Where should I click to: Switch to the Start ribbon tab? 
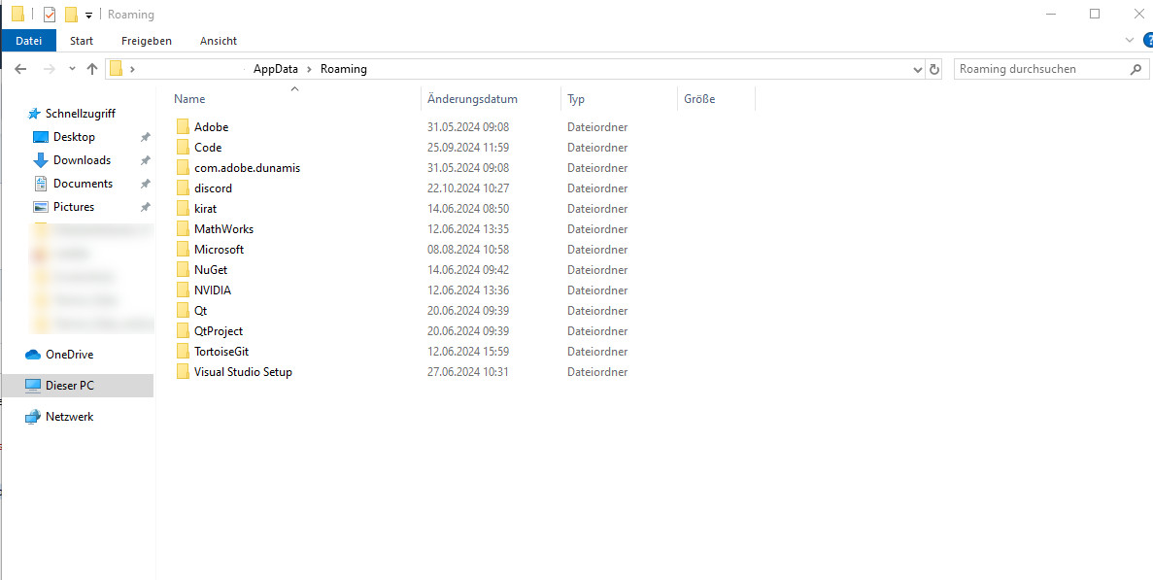coord(82,41)
